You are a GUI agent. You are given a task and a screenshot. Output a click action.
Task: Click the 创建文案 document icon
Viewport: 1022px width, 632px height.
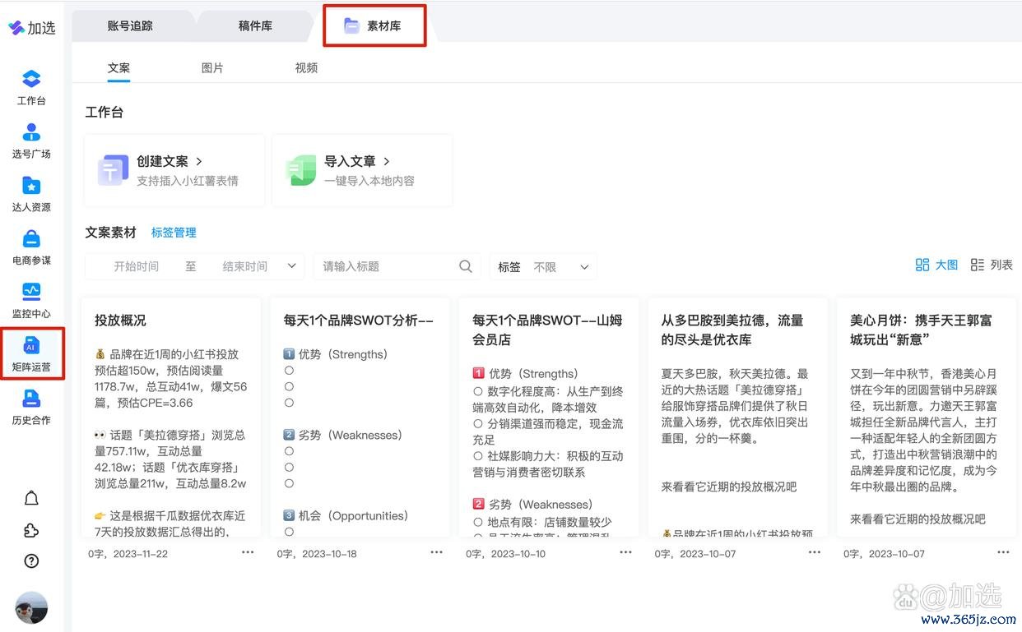(113, 169)
